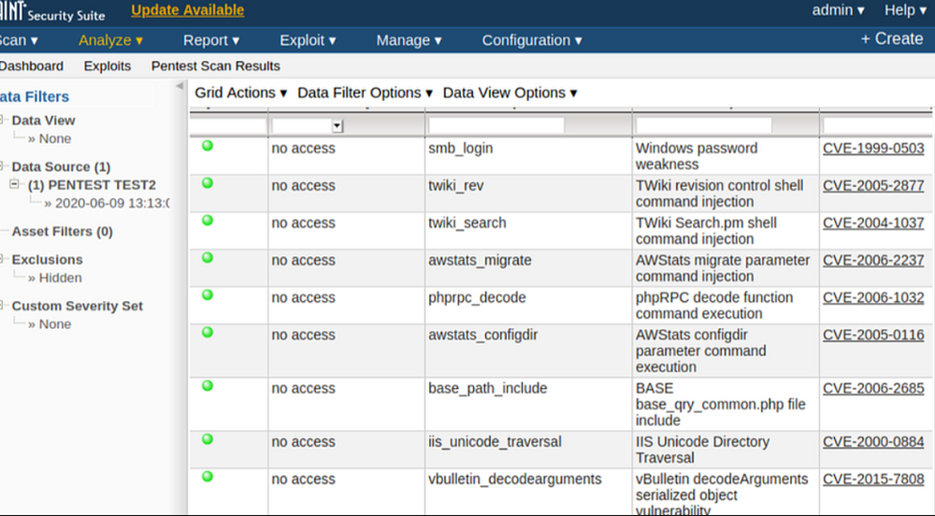Open the access level filter dropdown
Image resolution: width=935 pixels, height=516 pixels.
coord(337,125)
